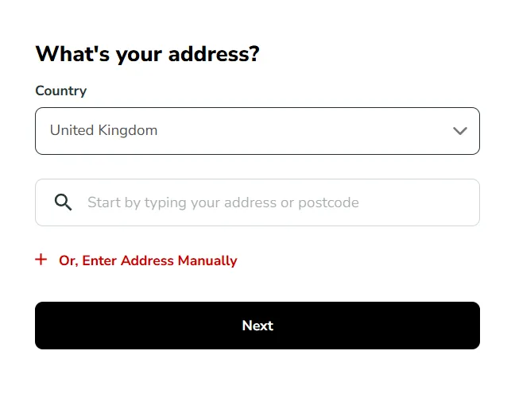This screenshot has height=397, width=515.
Task: Click the word 'Next' on the button
Action: (x=257, y=326)
